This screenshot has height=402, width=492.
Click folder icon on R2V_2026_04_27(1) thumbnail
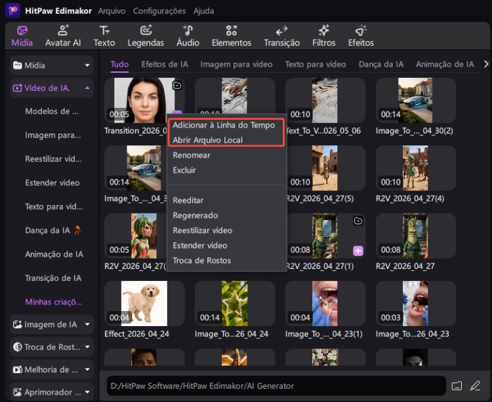click(x=358, y=221)
